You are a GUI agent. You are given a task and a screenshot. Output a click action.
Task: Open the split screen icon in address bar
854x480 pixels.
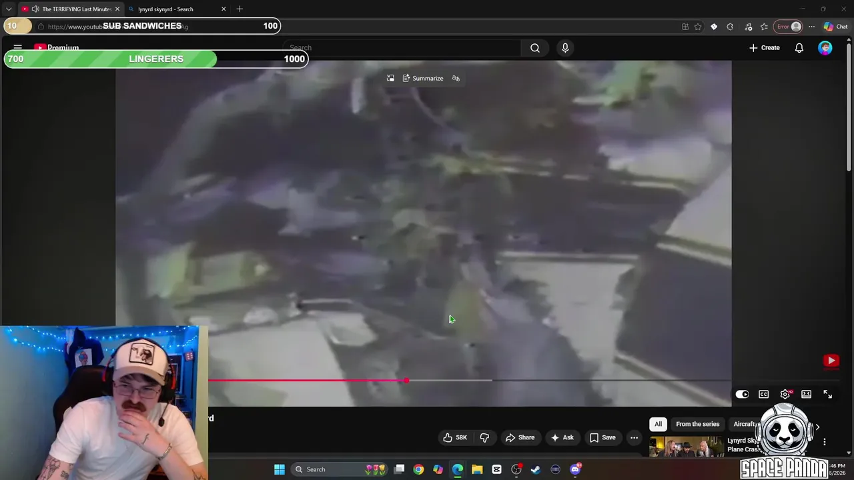[685, 27]
